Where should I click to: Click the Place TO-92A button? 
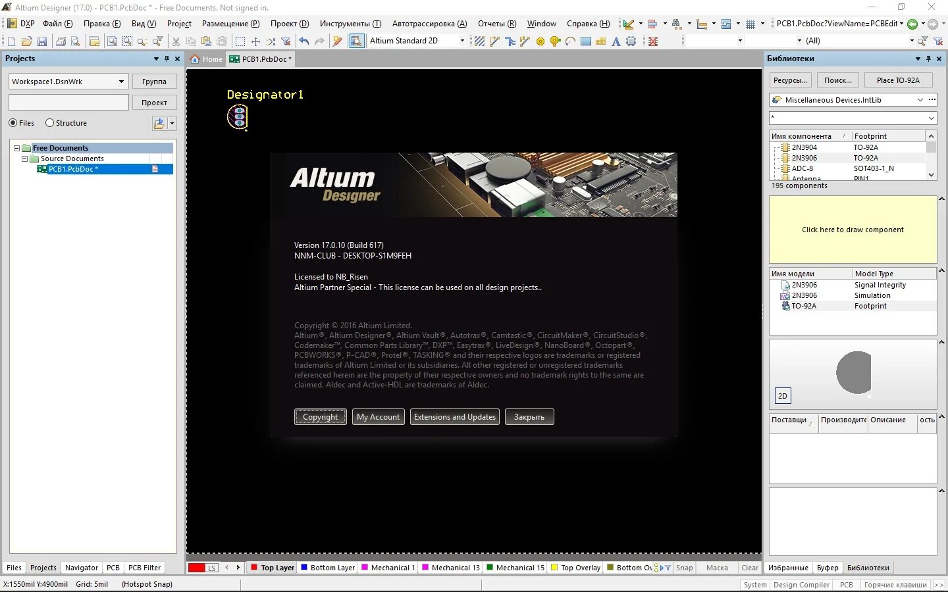898,80
